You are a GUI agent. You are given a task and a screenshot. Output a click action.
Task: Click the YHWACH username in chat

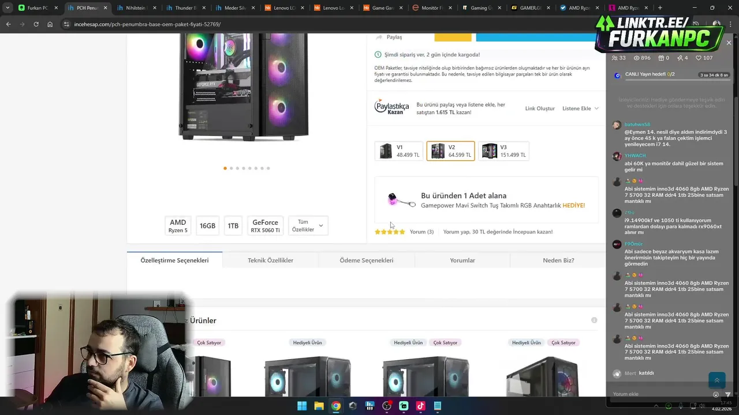[x=635, y=156]
